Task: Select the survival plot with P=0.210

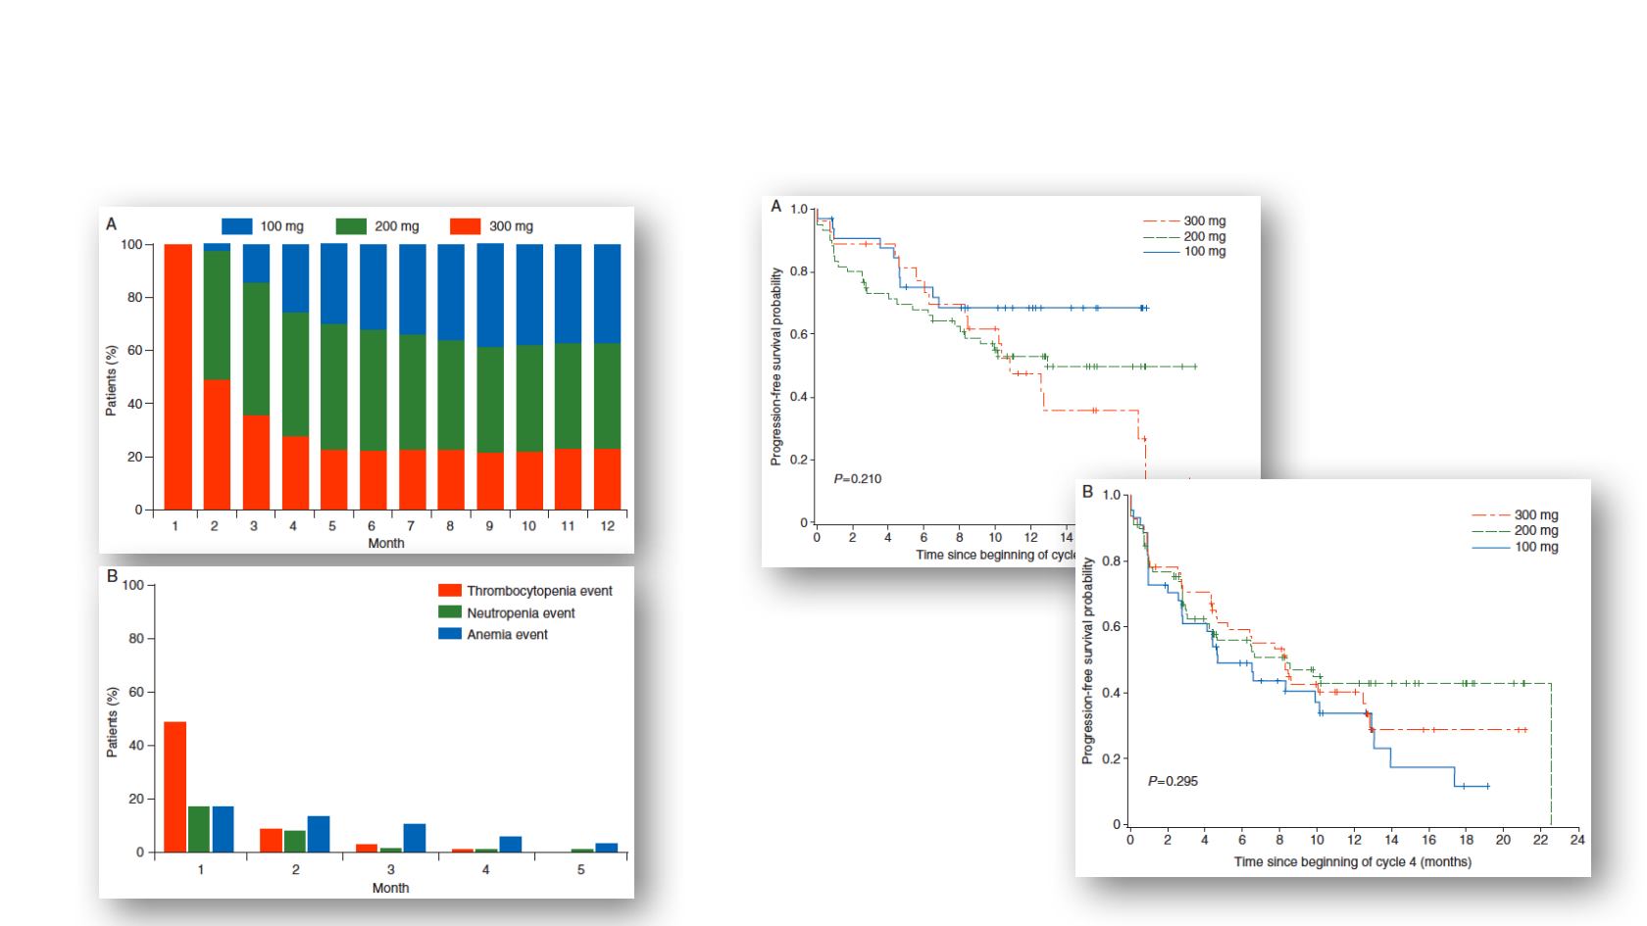Action: 1011,381
